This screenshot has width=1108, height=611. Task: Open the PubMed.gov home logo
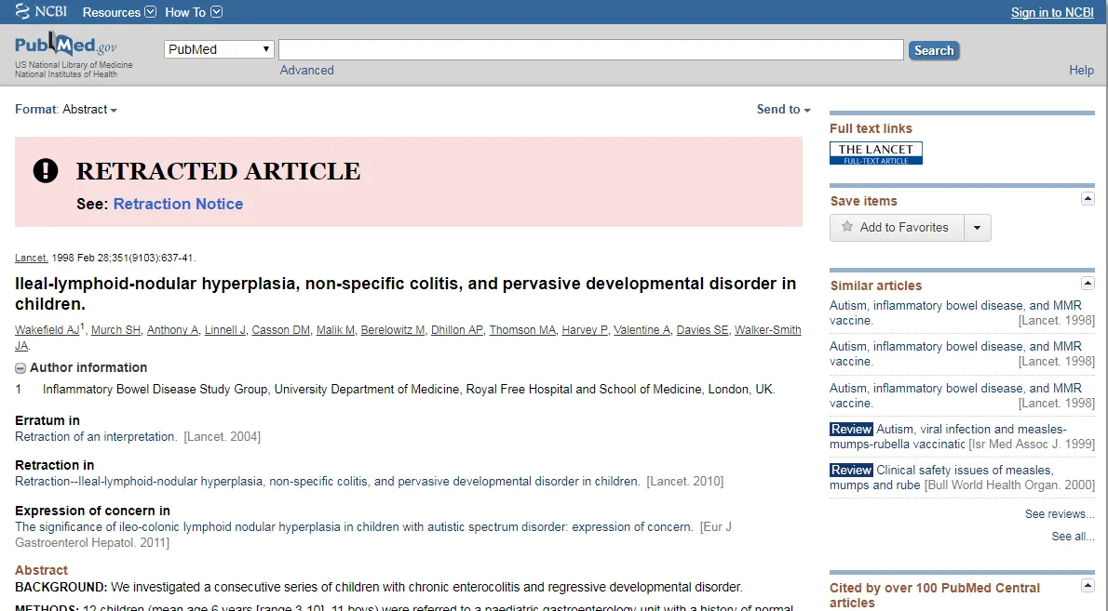coord(65,45)
